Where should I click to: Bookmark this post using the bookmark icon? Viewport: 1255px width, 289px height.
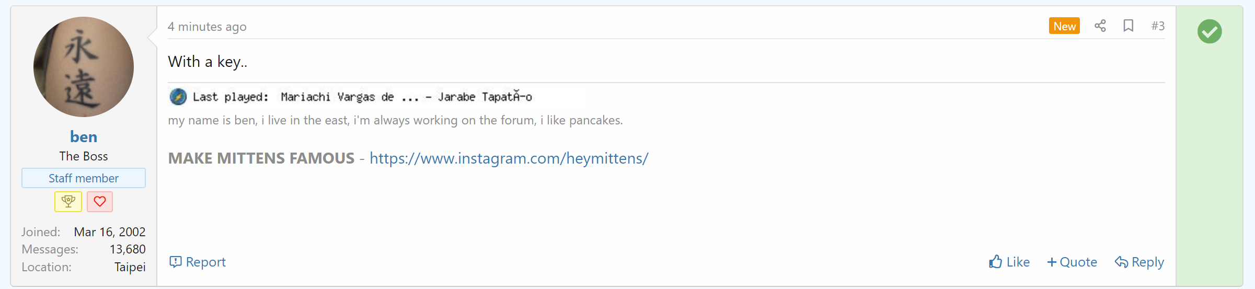pyautogui.click(x=1128, y=26)
